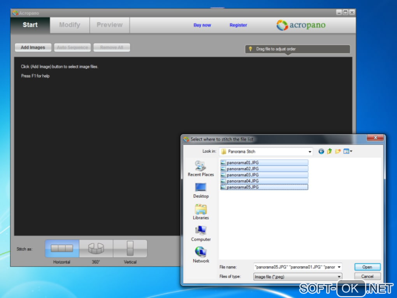Image resolution: width=397 pixels, height=298 pixels.
Task: Select file panorama01.JPG
Action: tap(264, 162)
